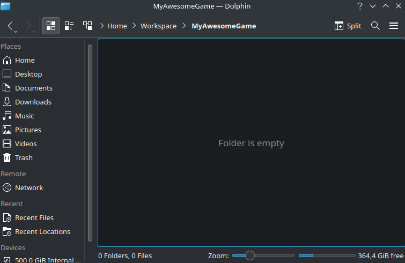Click the Network globe icon
The width and height of the screenshot is (405, 263).
pos(7,187)
